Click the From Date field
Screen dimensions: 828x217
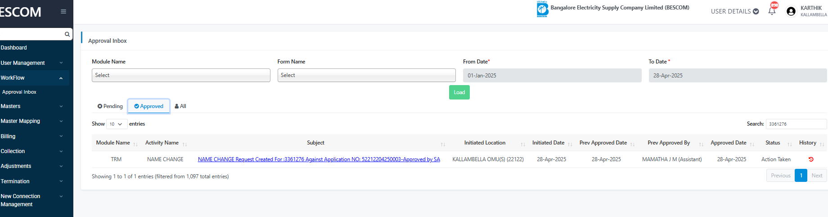[552, 75]
